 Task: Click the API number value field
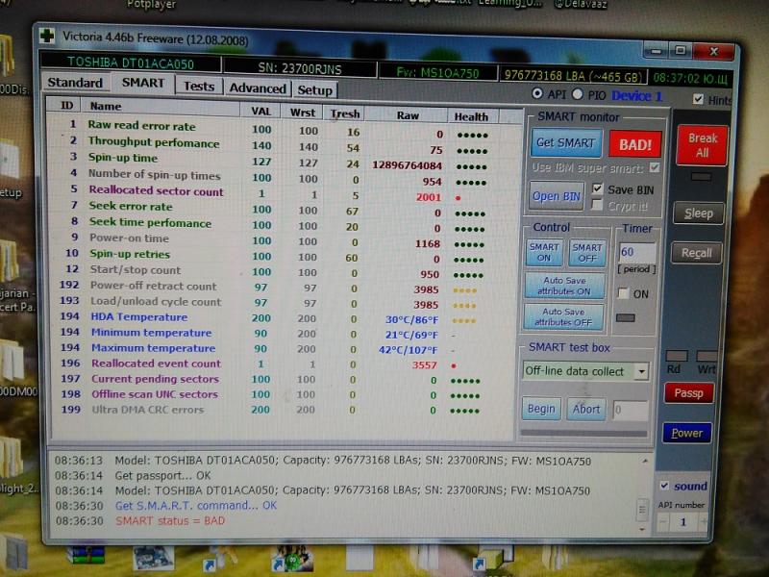click(x=682, y=521)
